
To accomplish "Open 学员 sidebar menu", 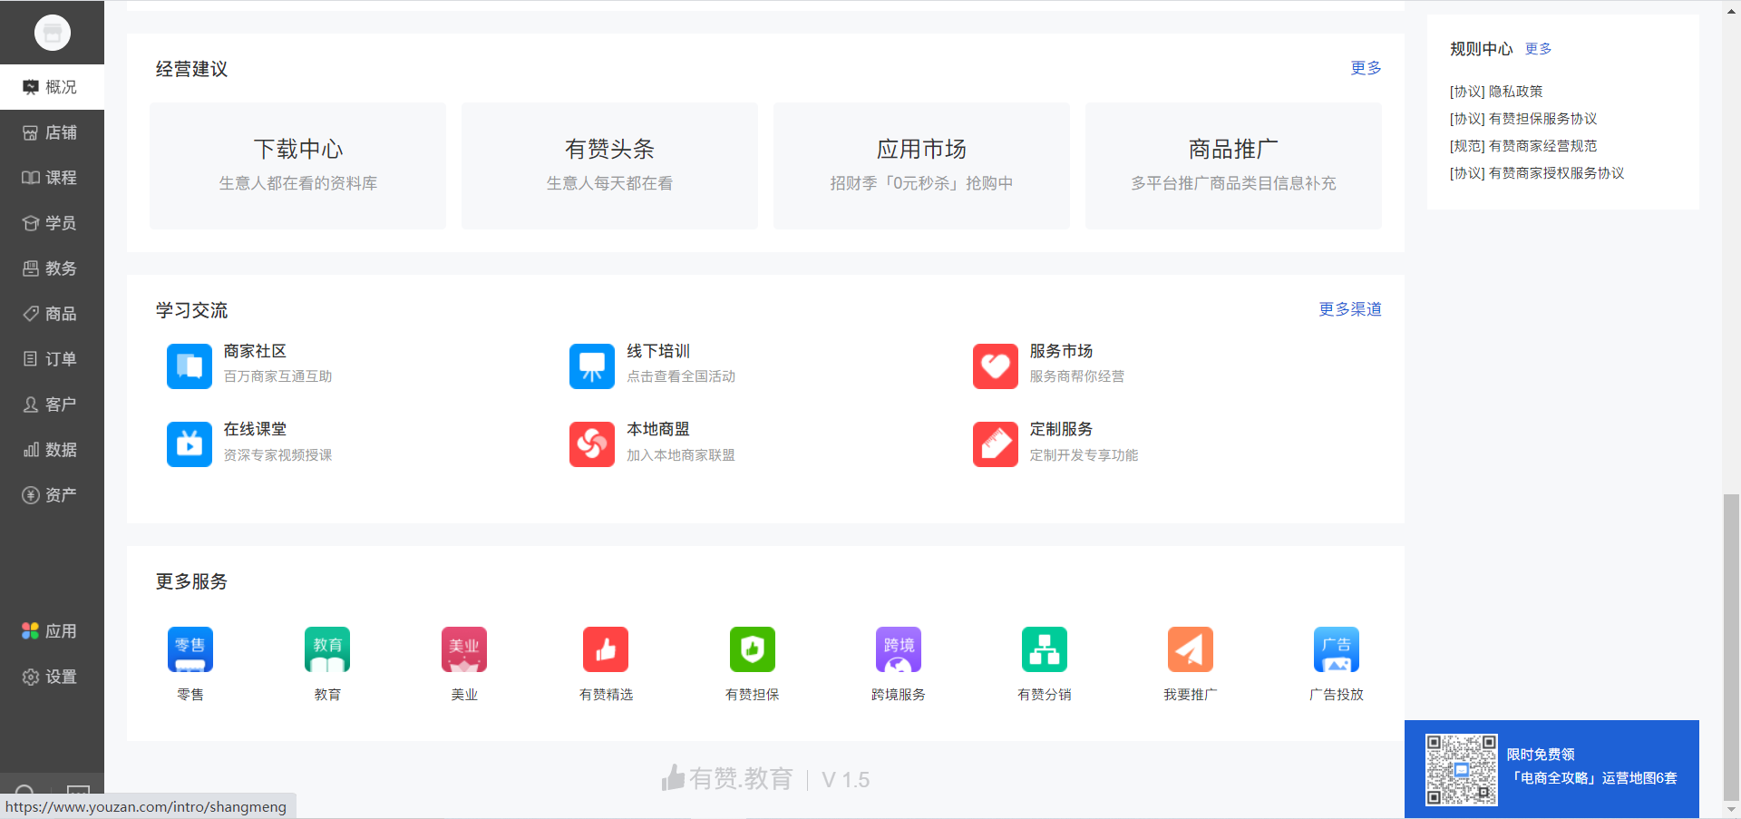I will point(52,223).
